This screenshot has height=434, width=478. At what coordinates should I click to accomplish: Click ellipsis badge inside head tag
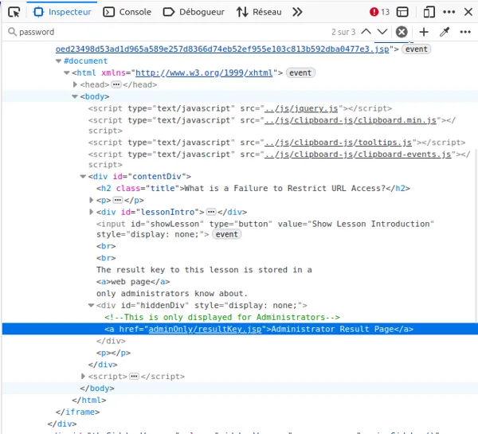click(116, 84)
